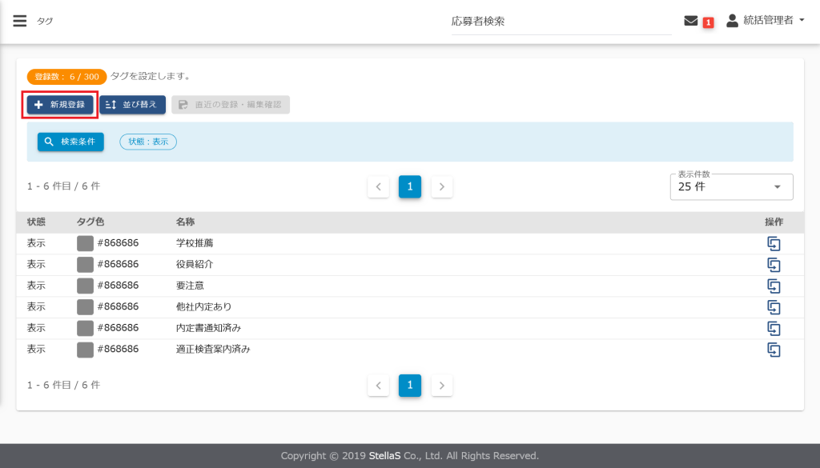Focus the 応募者検索 search field

561,22
